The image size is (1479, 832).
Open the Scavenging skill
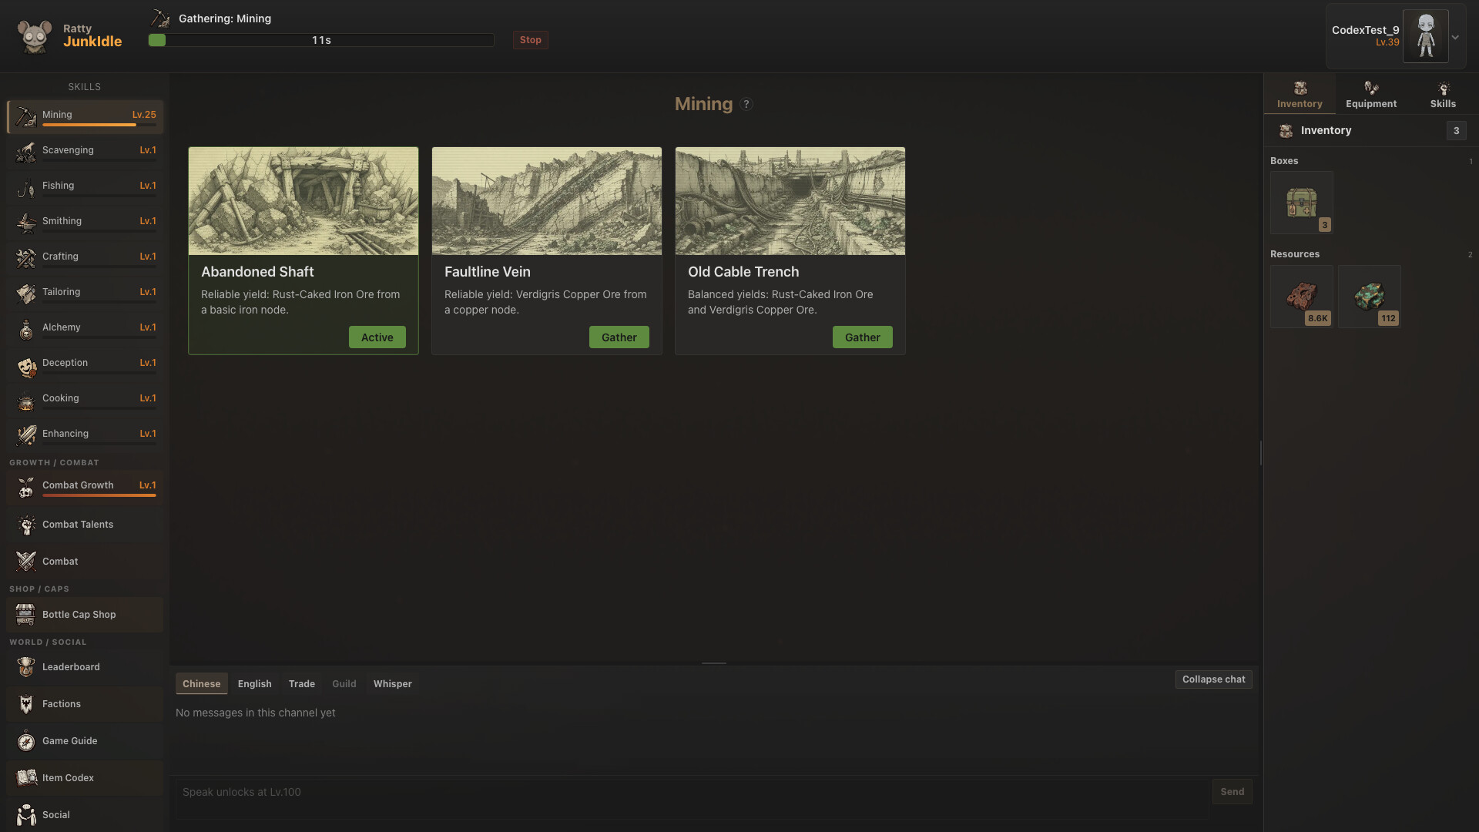coord(85,151)
